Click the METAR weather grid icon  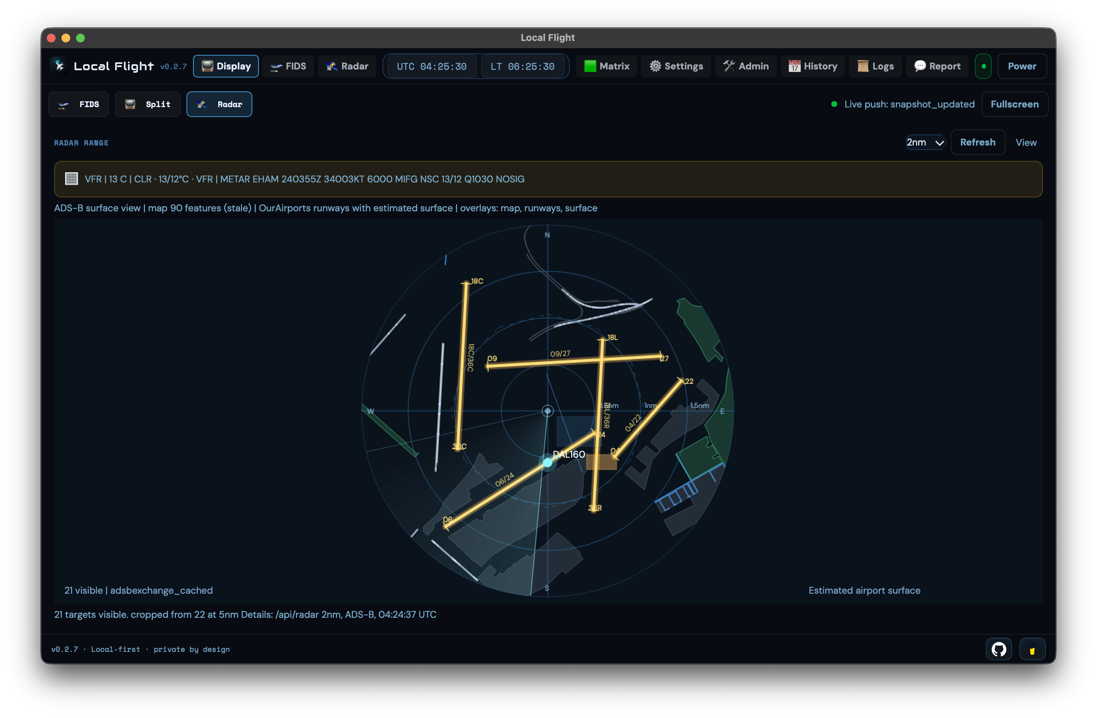pyautogui.click(x=71, y=179)
